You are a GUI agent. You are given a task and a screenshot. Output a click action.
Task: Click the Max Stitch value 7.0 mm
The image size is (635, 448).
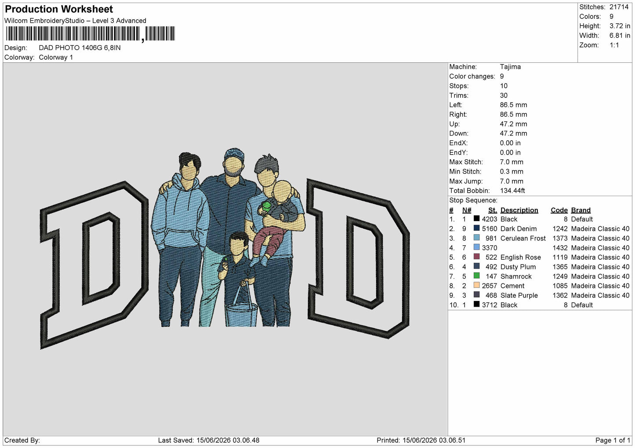pos(512,162)
